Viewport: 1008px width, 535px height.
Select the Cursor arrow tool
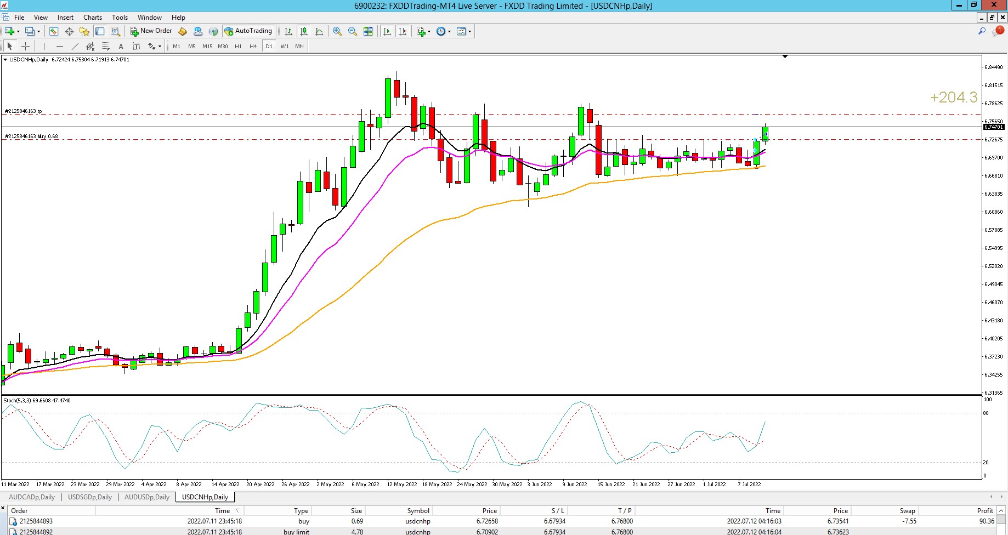(10, 46)
